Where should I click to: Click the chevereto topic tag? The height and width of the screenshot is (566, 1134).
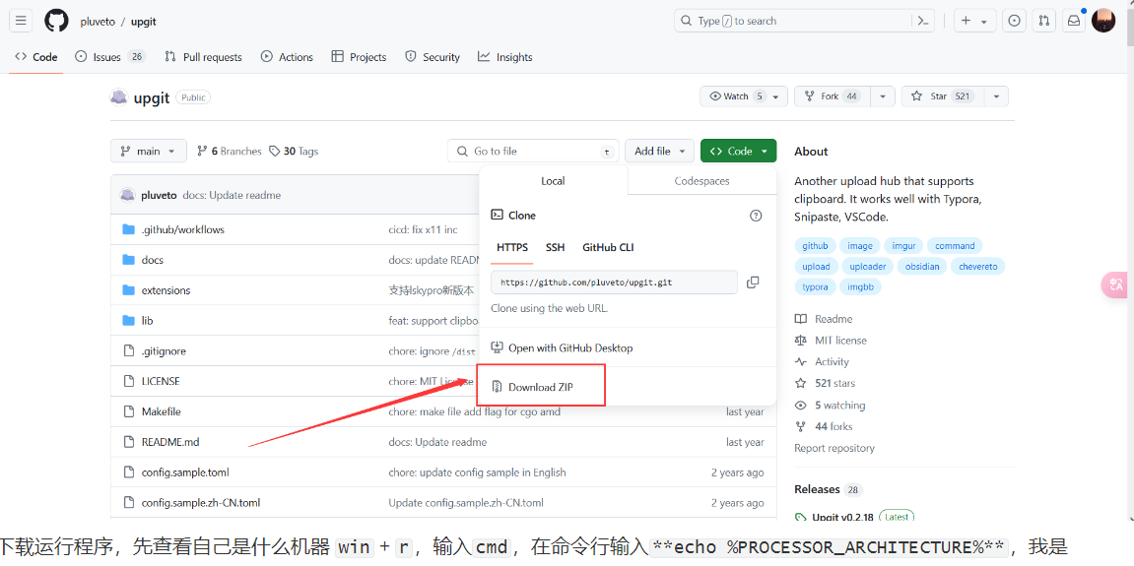[x=977, y=267]
